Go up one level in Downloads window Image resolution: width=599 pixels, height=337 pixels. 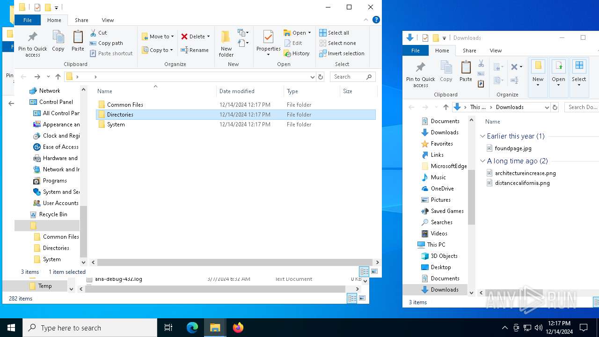[x=446, y=107]
